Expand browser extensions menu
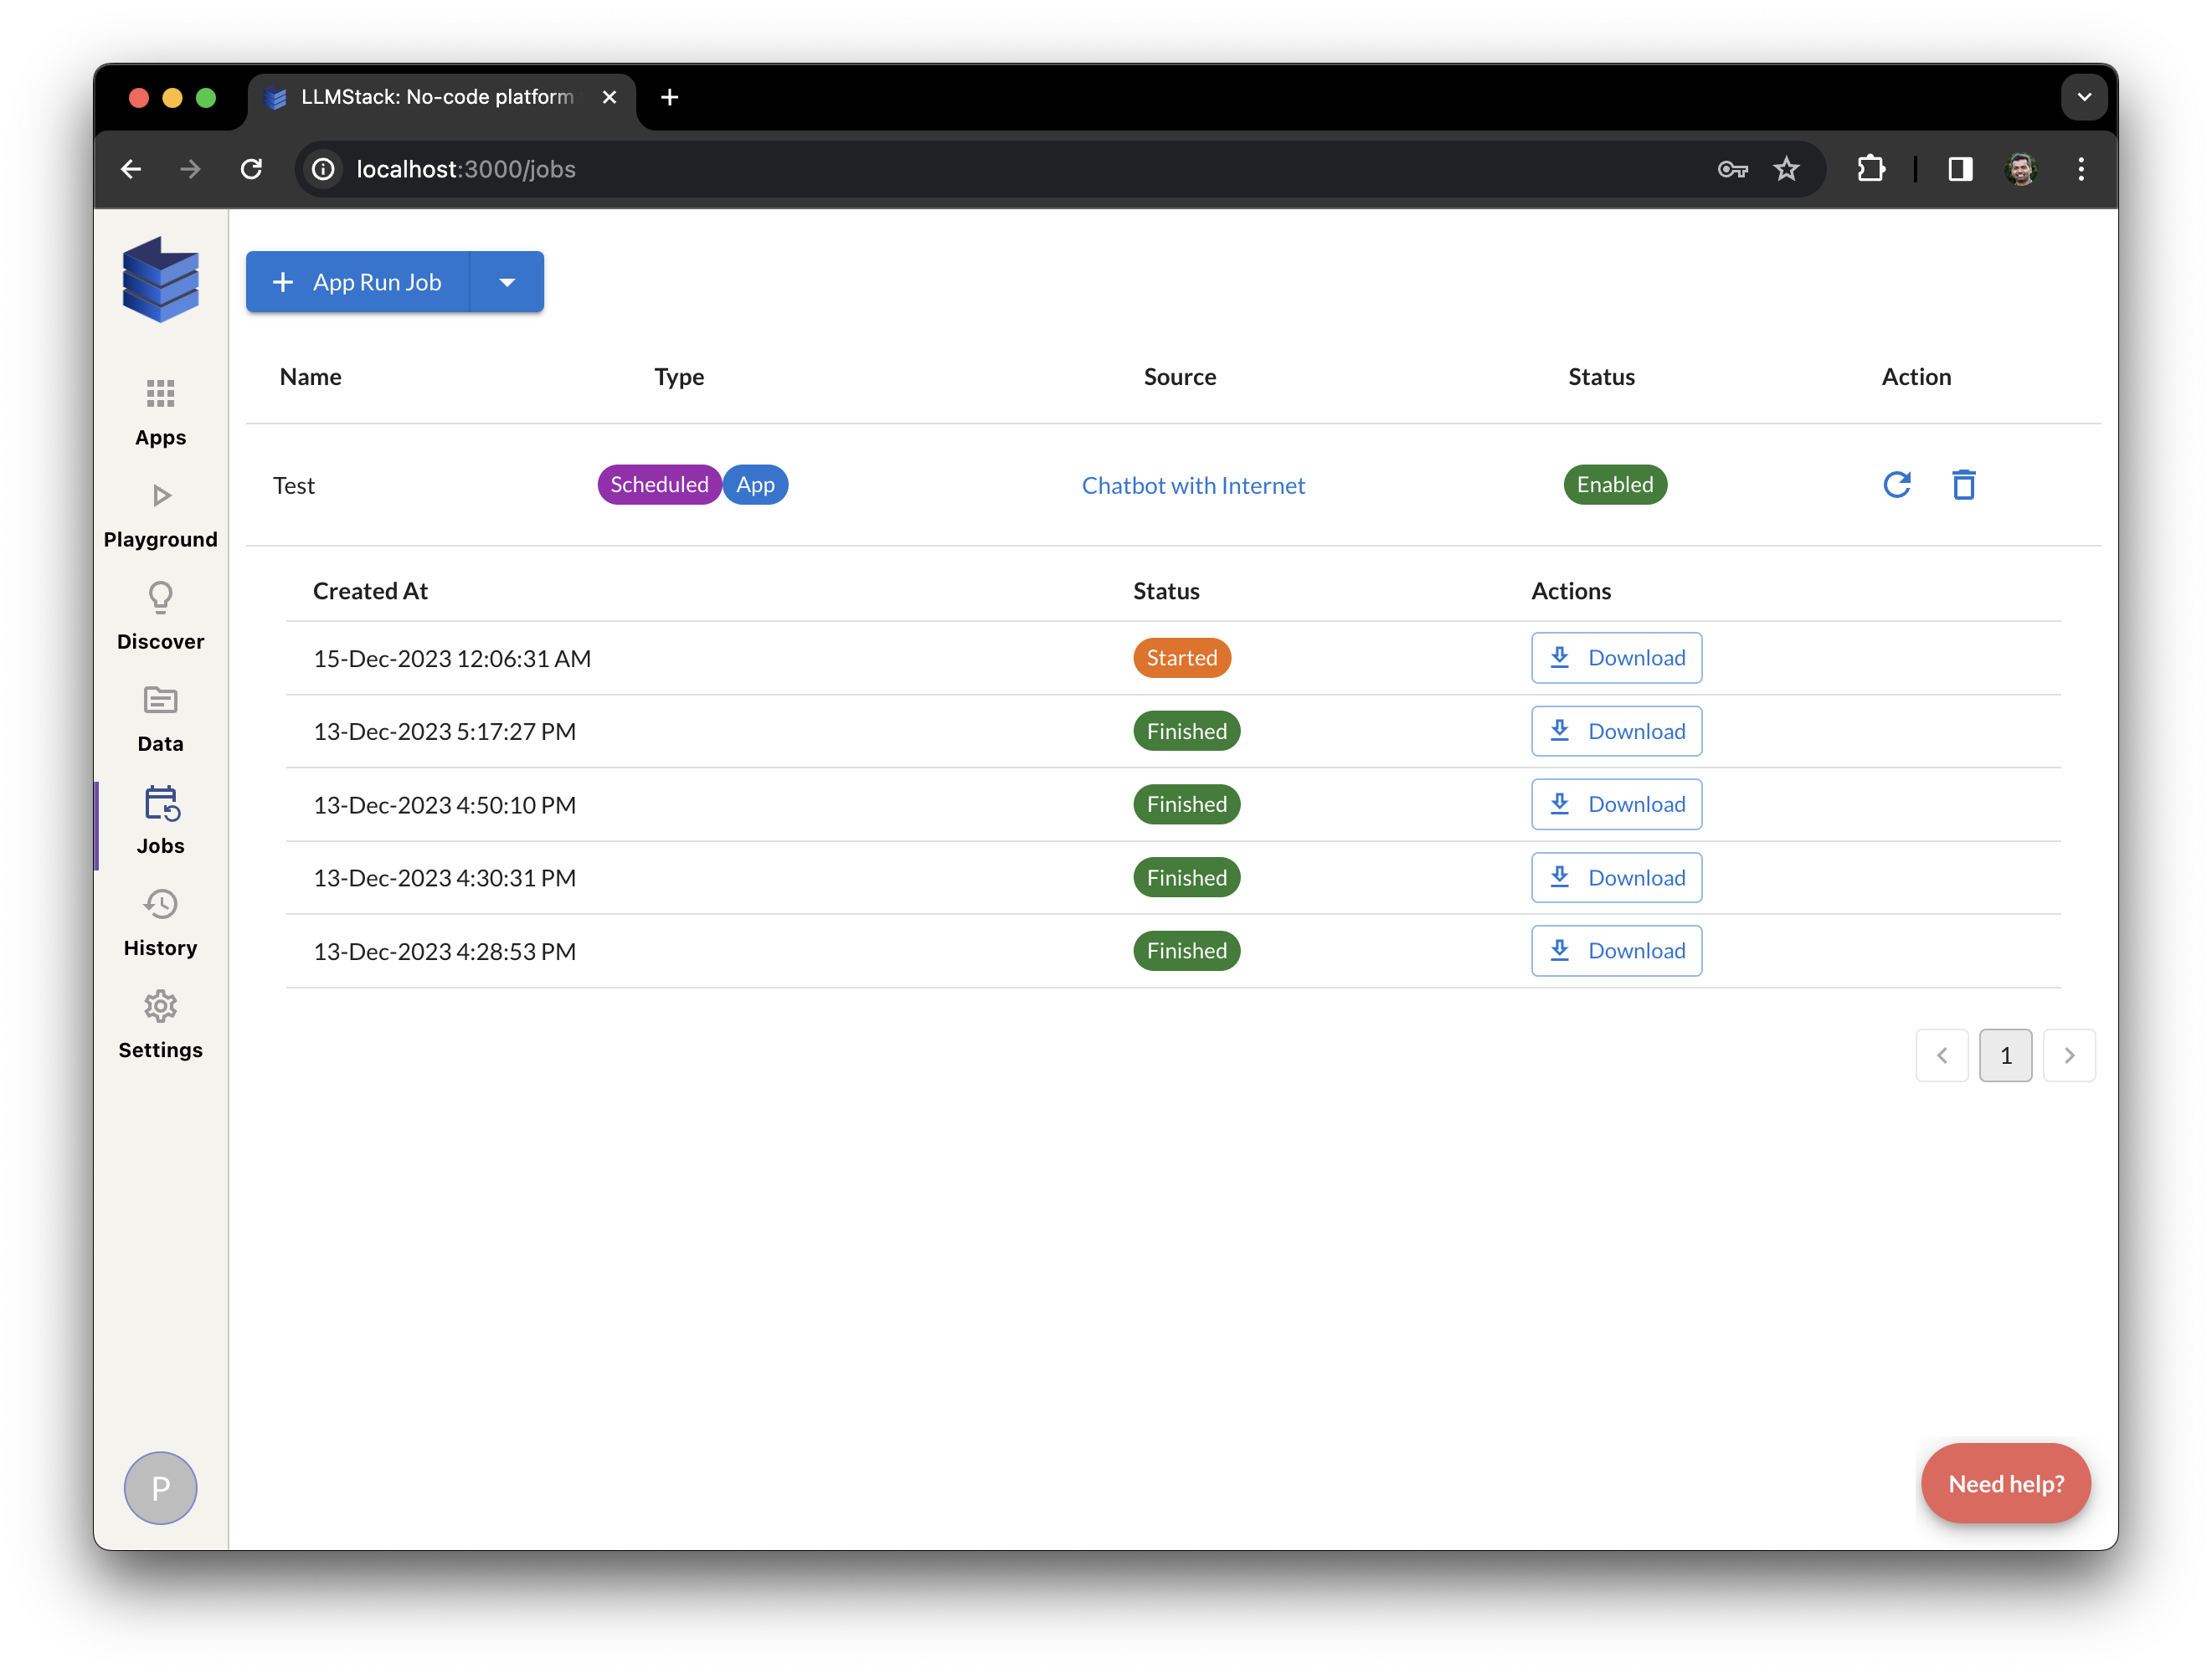The width and height of the screenshot is (2212, 1674). [x=1871, y=168]
